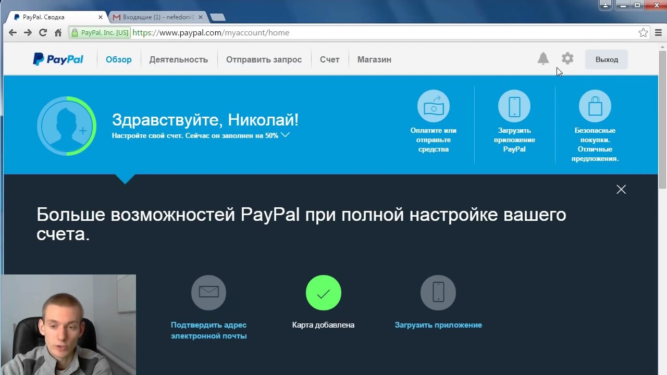Click the PayPal logo
667x375 pixels.
coord(58,59)
